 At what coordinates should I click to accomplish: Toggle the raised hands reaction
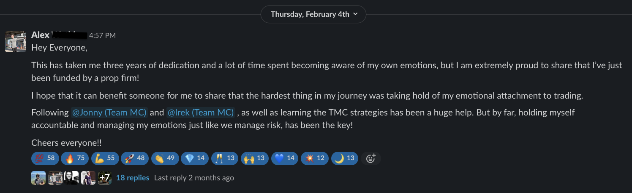pos(254,158)
